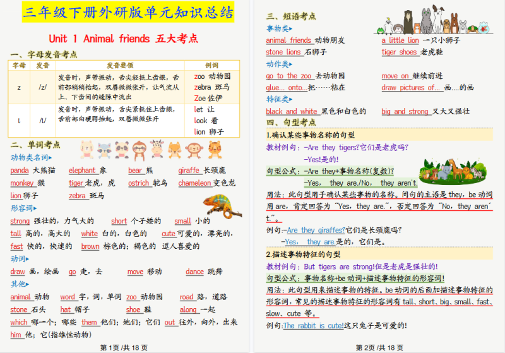Click the section heading 一、字母发音考点
Image resolution: width=505 pixels, height=353 pixels.
click(x=44, y=54)
